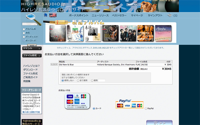Choose カード payment radio button

tap(94, 108)
